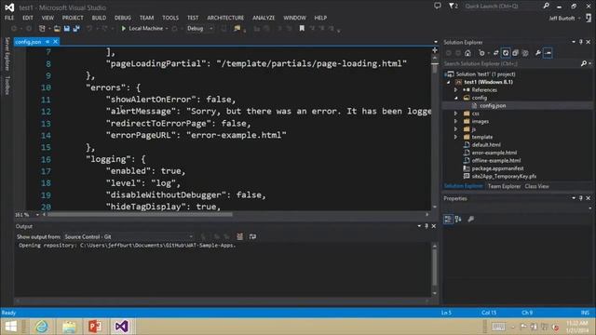Viewport: 596px width, 335px height.
Task: Toggle auto-hide pin on Output panel
Action: coord(427,226)
